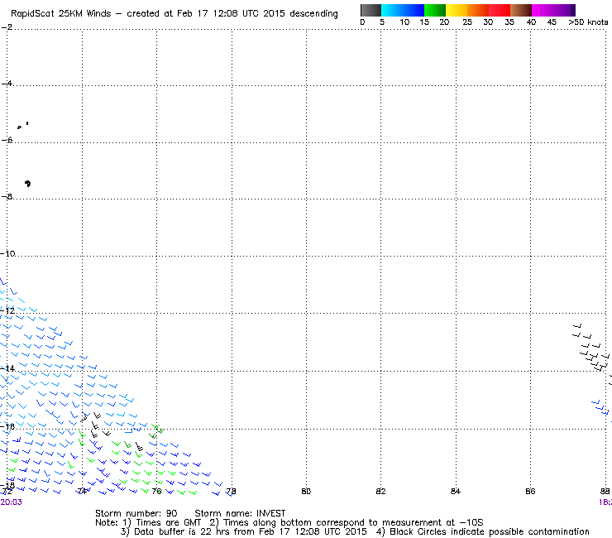The width and height of the screenshot is (612, 538).
Task: Click the magenta 40-45 knots legend swatch
Action: click(x=543, y=10)
